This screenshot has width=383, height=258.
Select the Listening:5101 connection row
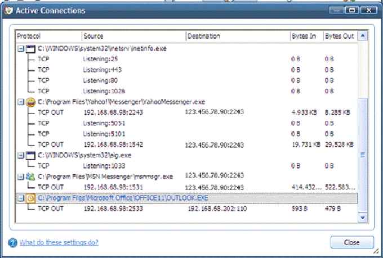[x=186, y=134]
